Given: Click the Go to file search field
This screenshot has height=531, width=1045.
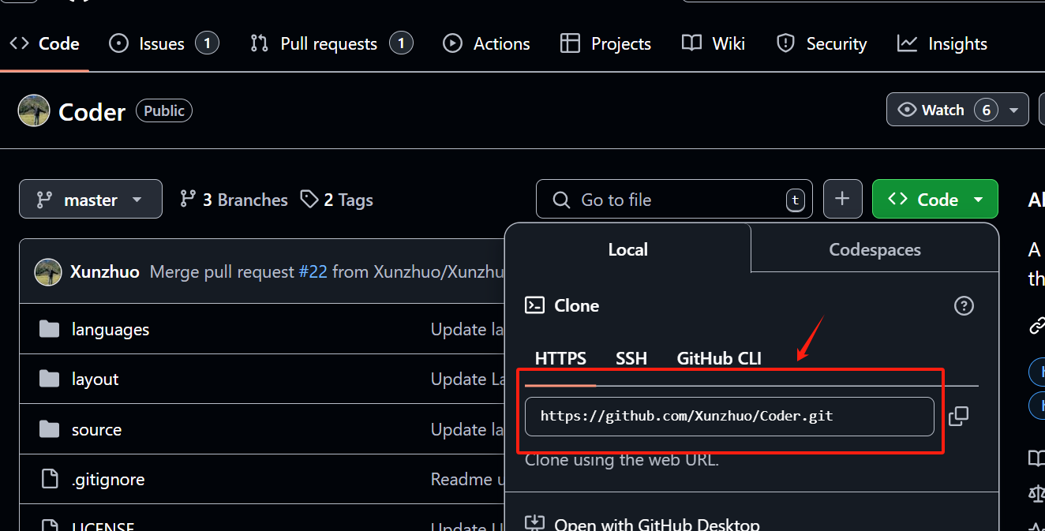Looking at the screenshot, I should [x=674, y=199].
